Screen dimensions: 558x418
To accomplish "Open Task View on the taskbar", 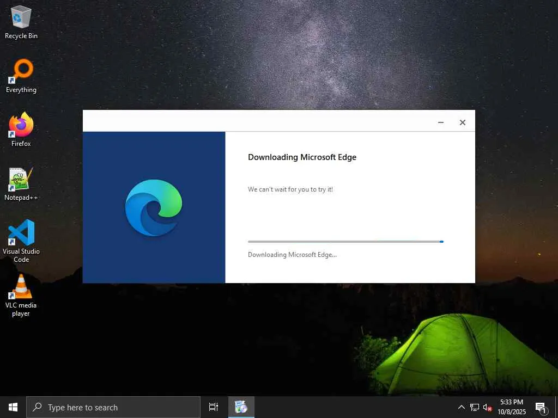I will (x=214, y=407).
